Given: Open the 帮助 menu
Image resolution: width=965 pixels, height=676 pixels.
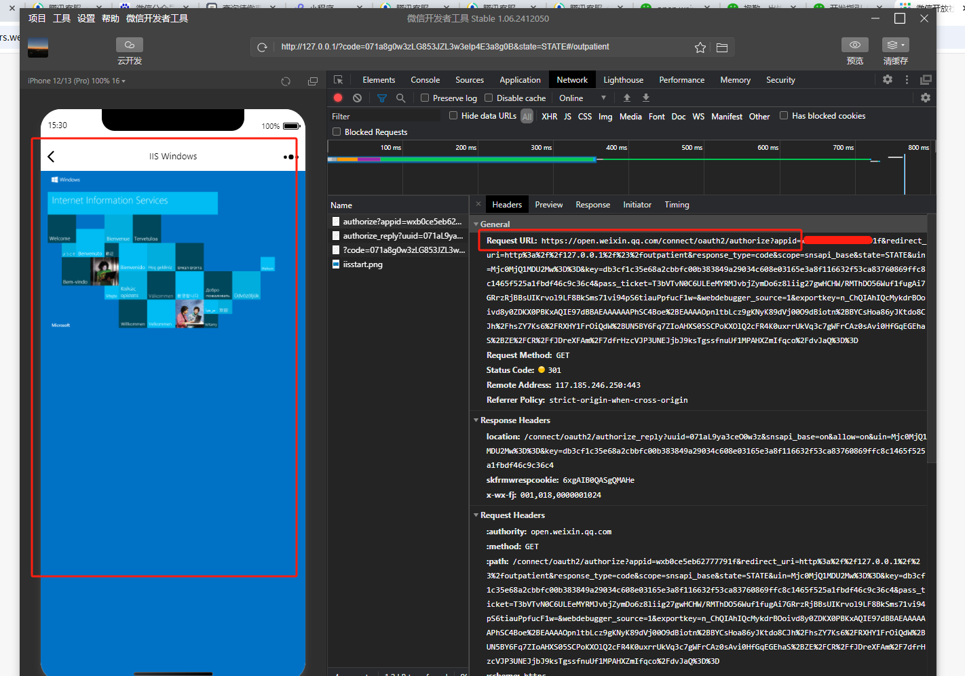Looking at the screenshot, I should click(111, 18).
